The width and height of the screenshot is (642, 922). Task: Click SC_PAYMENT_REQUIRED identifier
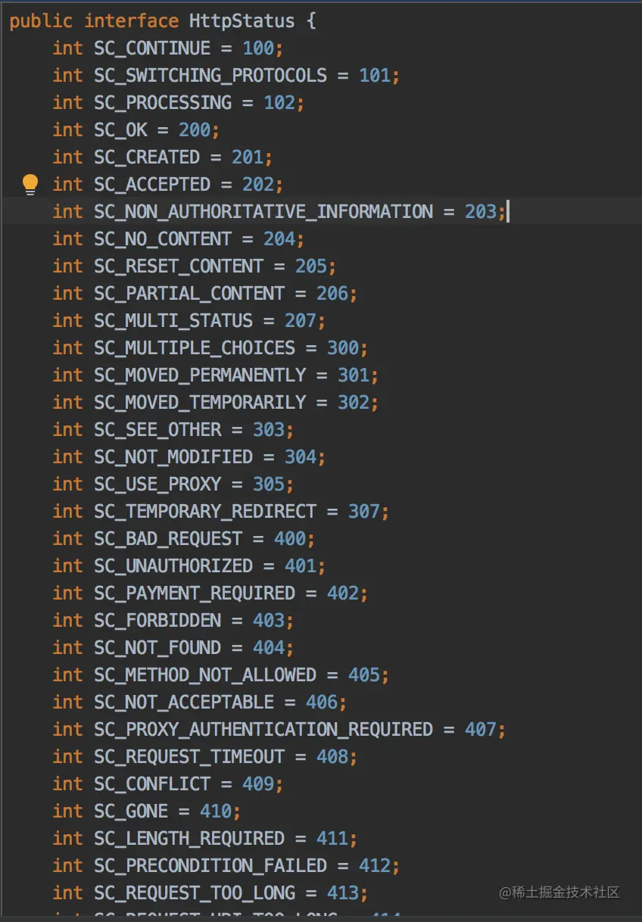[195, 593]
